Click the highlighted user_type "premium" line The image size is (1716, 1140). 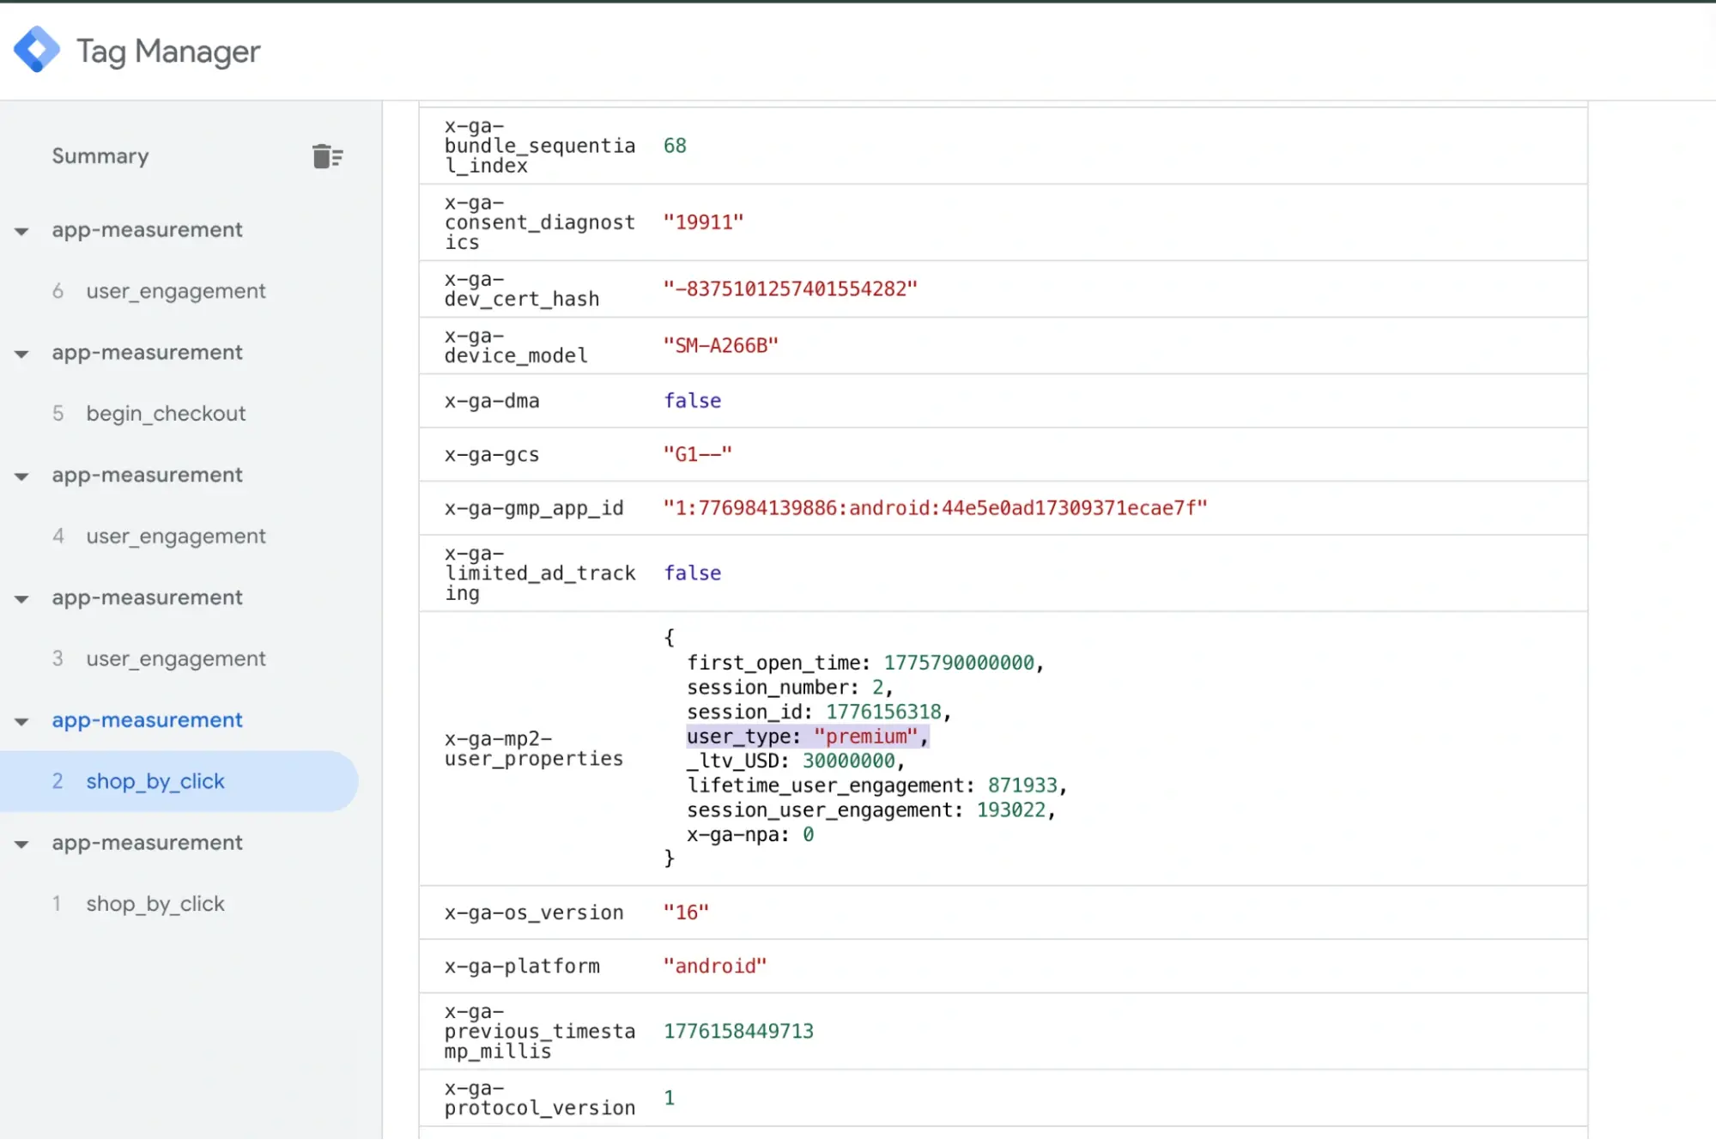808,737
